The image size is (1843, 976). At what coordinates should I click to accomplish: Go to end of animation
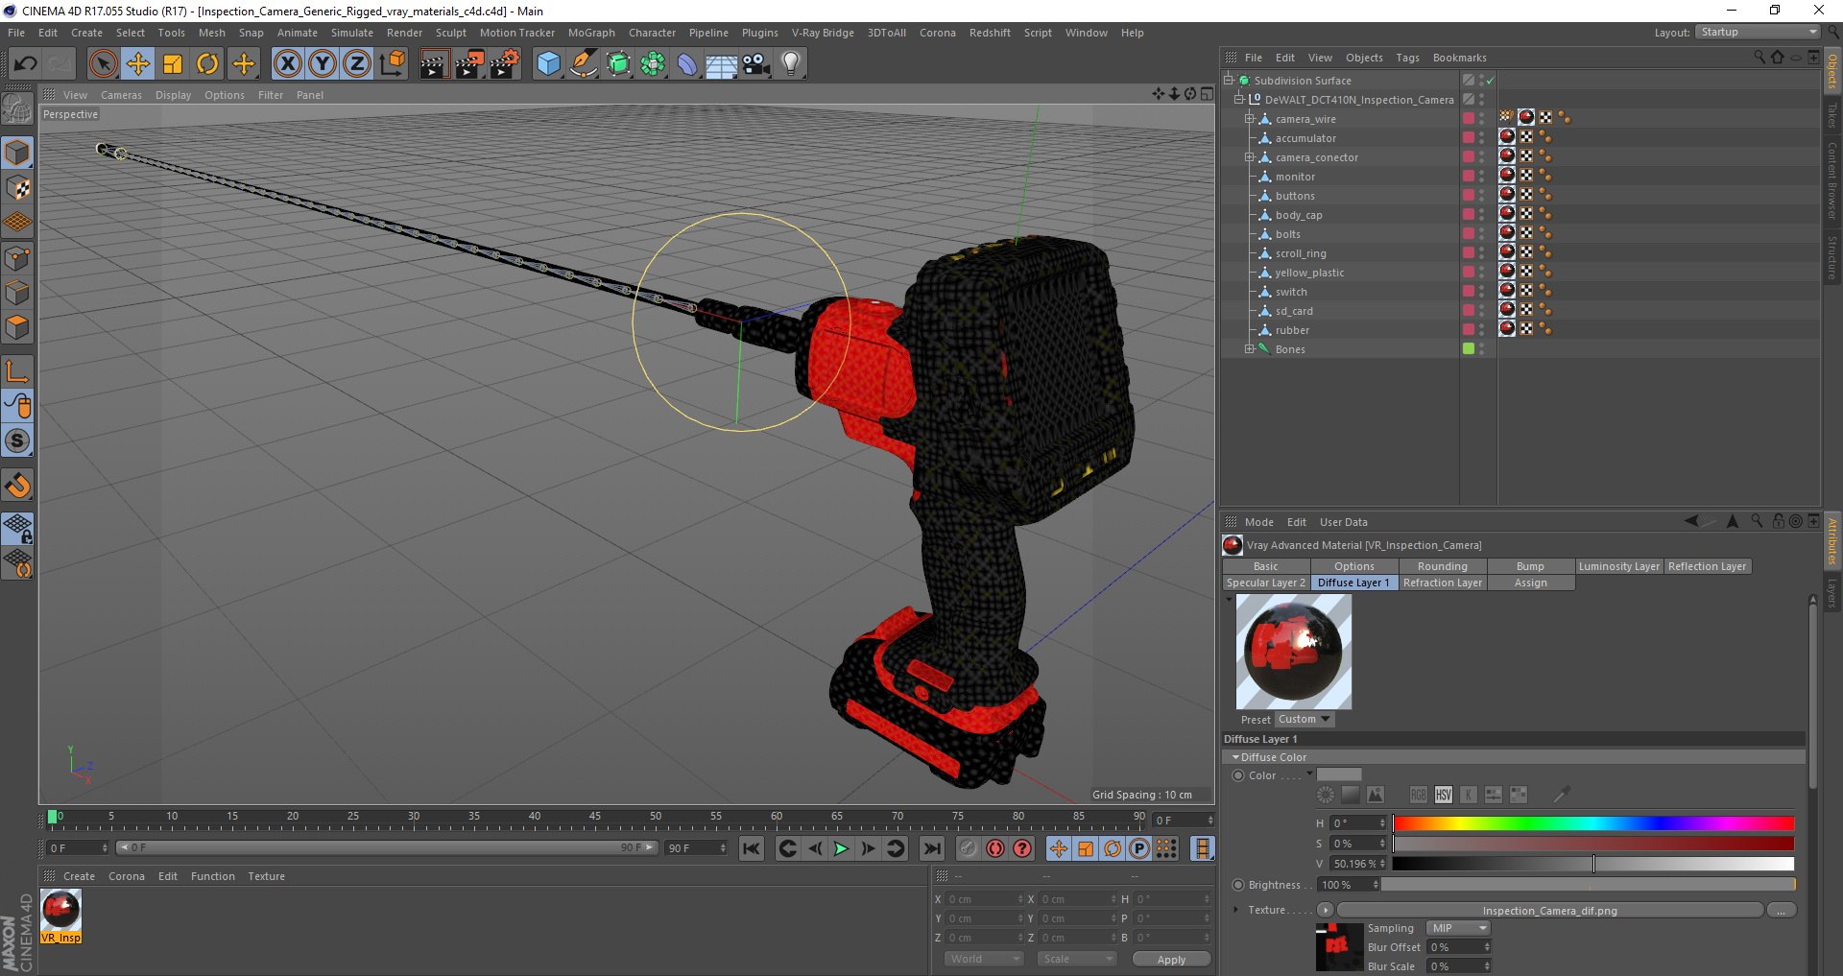click(931, 848)
